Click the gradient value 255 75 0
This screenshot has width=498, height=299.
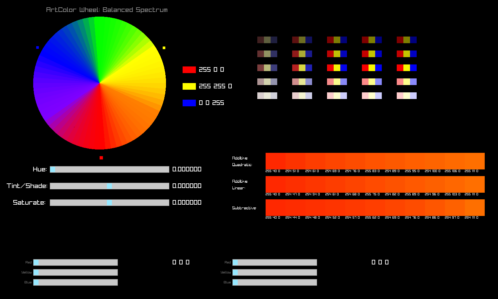point(372,194)
